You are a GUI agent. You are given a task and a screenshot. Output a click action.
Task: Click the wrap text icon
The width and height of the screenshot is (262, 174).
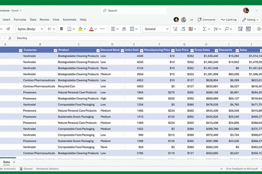click(124, 29)
